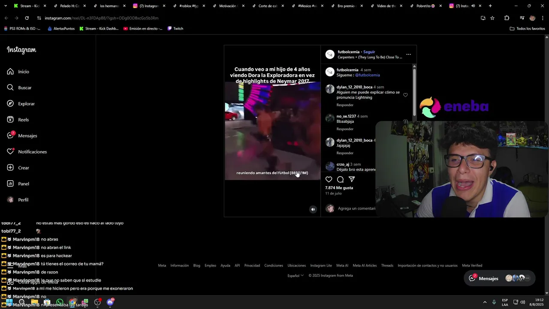The image size is (549, 309).
Task: Open crzo_aj user profile
Action: pyautogui.click(x=343, y=164)
